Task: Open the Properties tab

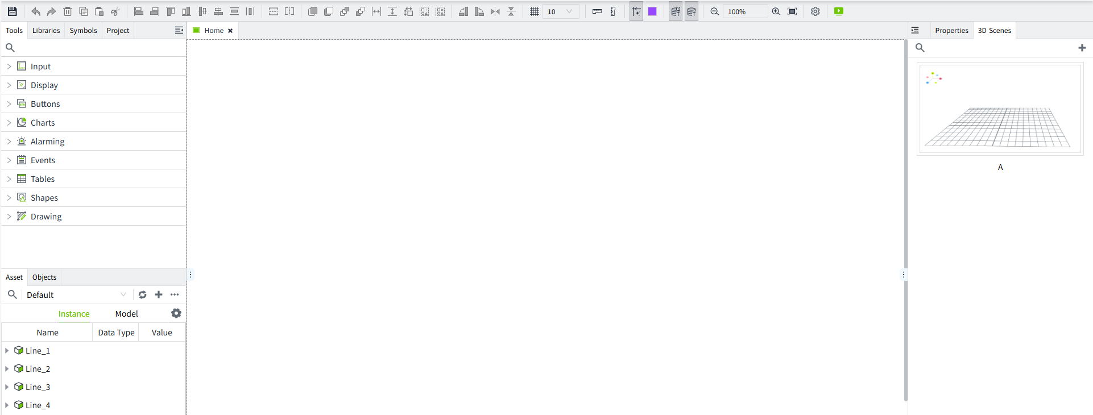Action: coord(951,31)
